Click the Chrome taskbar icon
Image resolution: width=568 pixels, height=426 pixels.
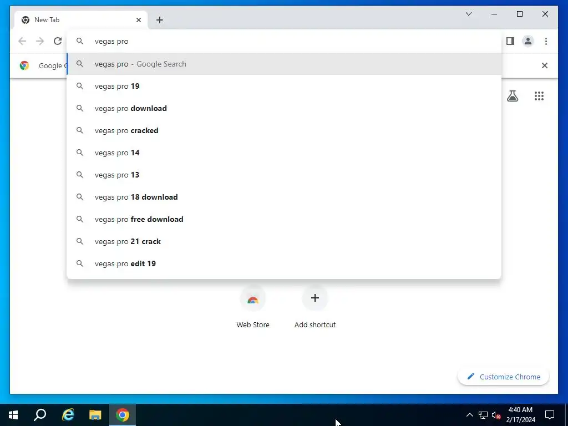(x=123, y=415)
